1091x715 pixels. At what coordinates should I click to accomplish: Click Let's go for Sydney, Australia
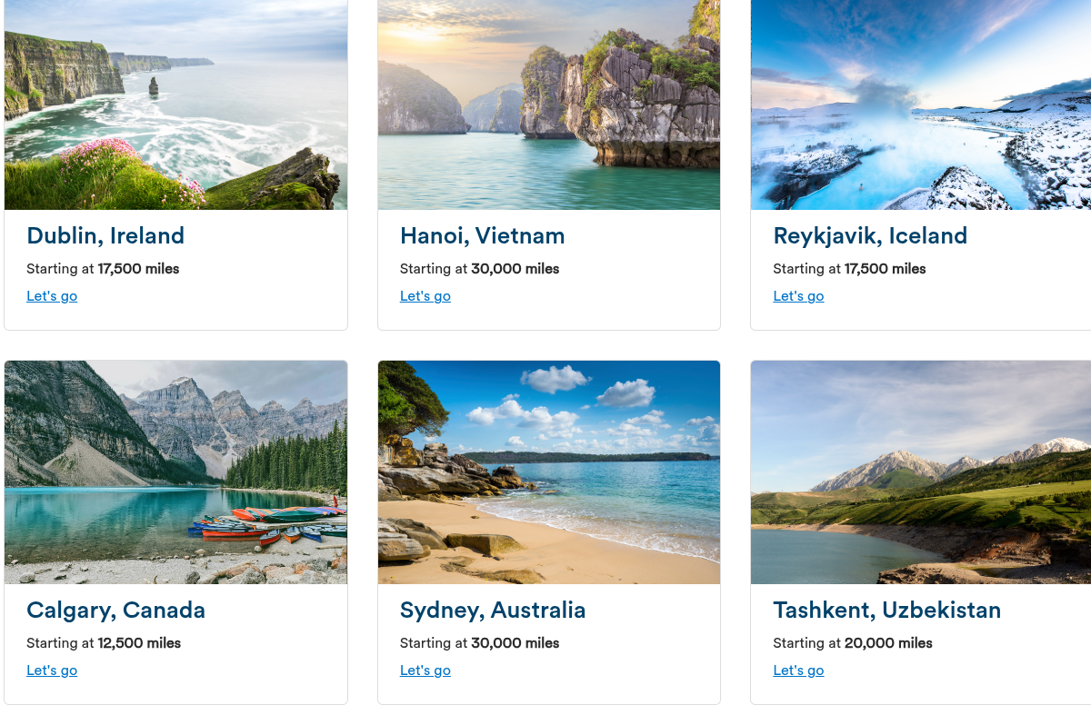(x=425, y=670)
